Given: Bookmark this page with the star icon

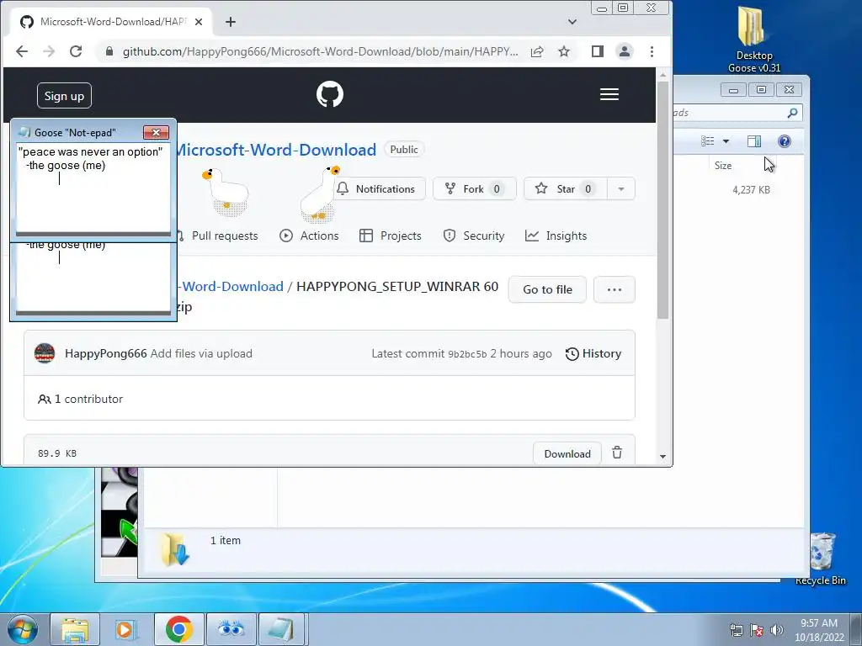Looking at the screenshot, I should [x=564, y=51].
